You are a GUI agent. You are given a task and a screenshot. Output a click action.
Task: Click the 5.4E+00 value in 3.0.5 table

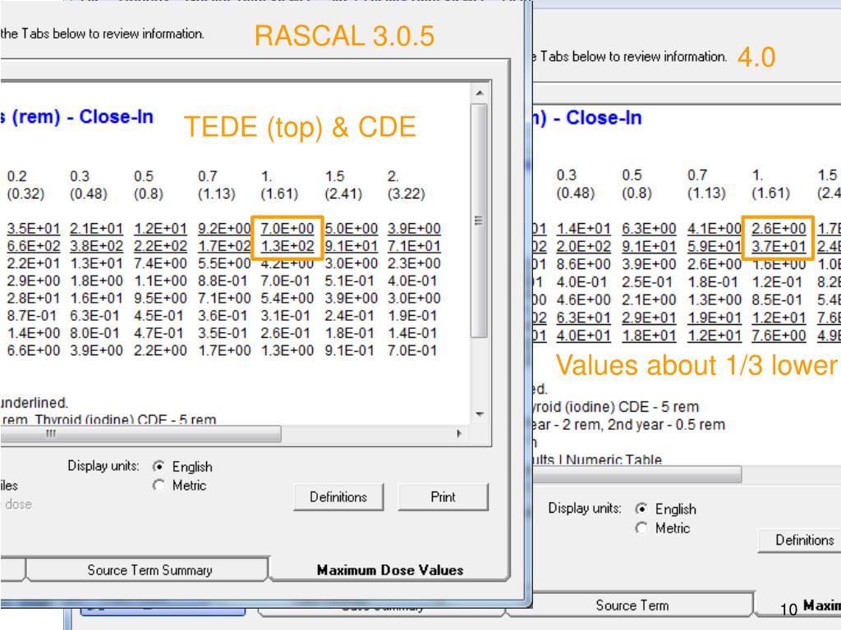tap(287, 298)
